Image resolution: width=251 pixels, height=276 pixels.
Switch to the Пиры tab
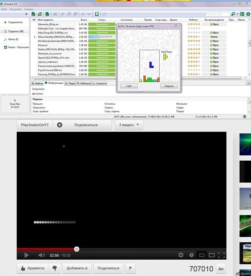[70, 83]
